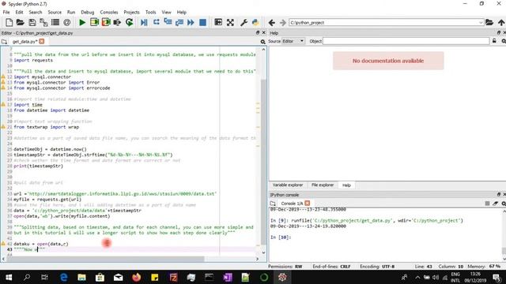Save the current file
The image size is (506, 284).
coord(32,22)
